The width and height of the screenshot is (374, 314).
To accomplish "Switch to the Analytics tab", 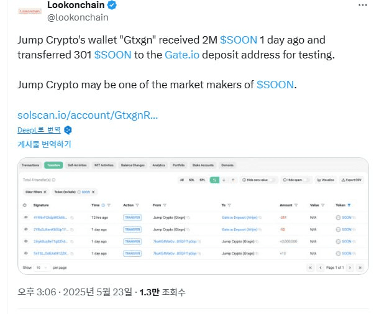I will click(x=158, y=165).
